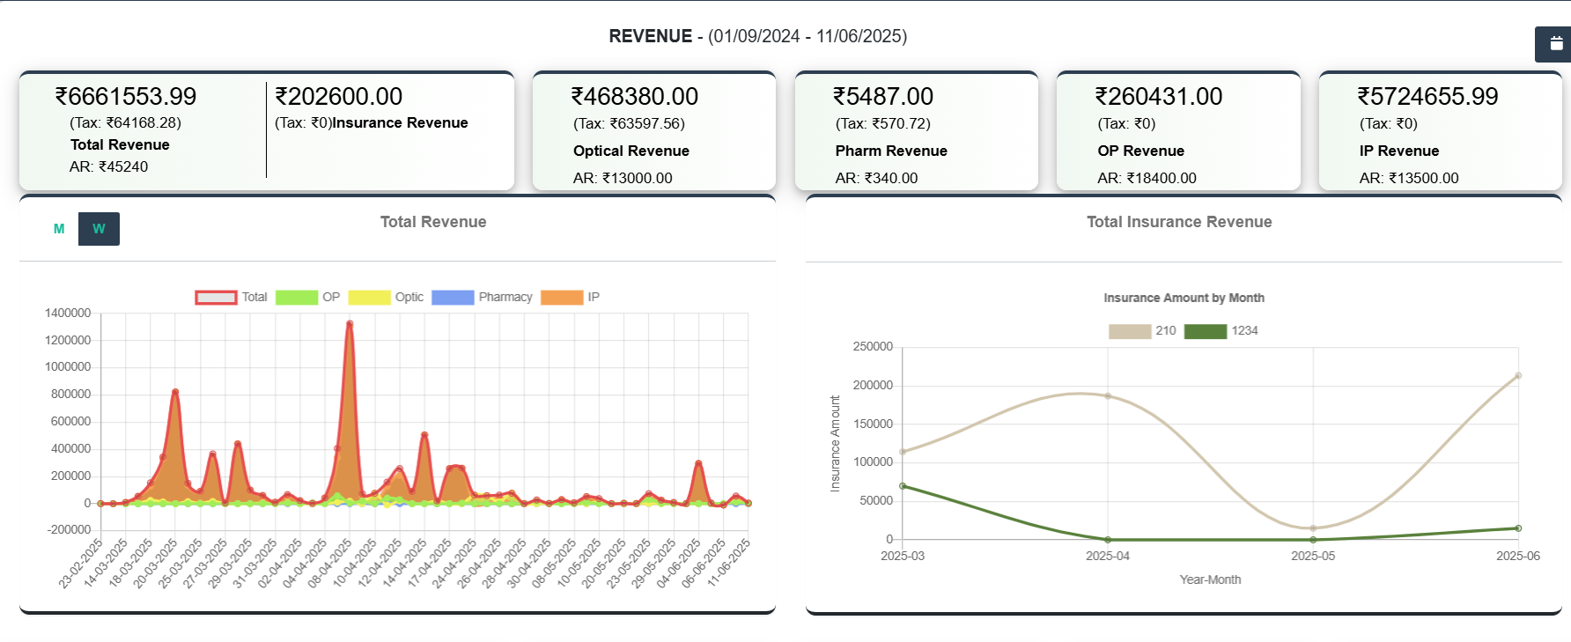
Task: Select the weekly view W button
Action: (99, 229)
